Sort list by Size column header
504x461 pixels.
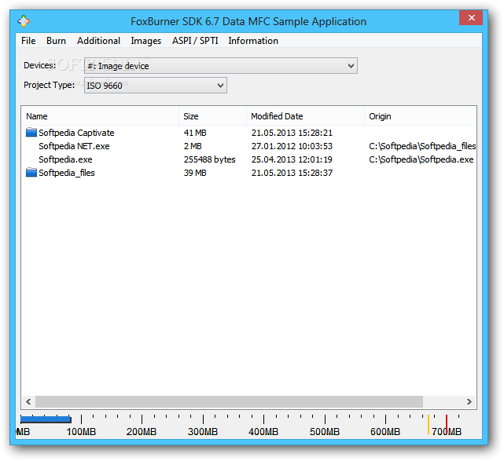(x=213, y=116)
